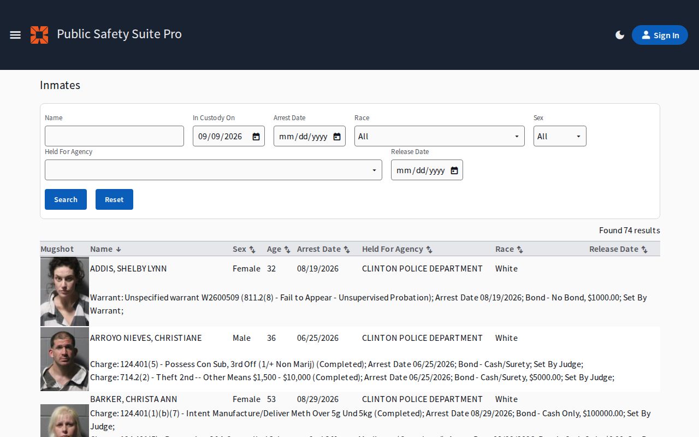Open the Arrest Date calendar picker
The image size is (699, 437).
tap(337, 137)
